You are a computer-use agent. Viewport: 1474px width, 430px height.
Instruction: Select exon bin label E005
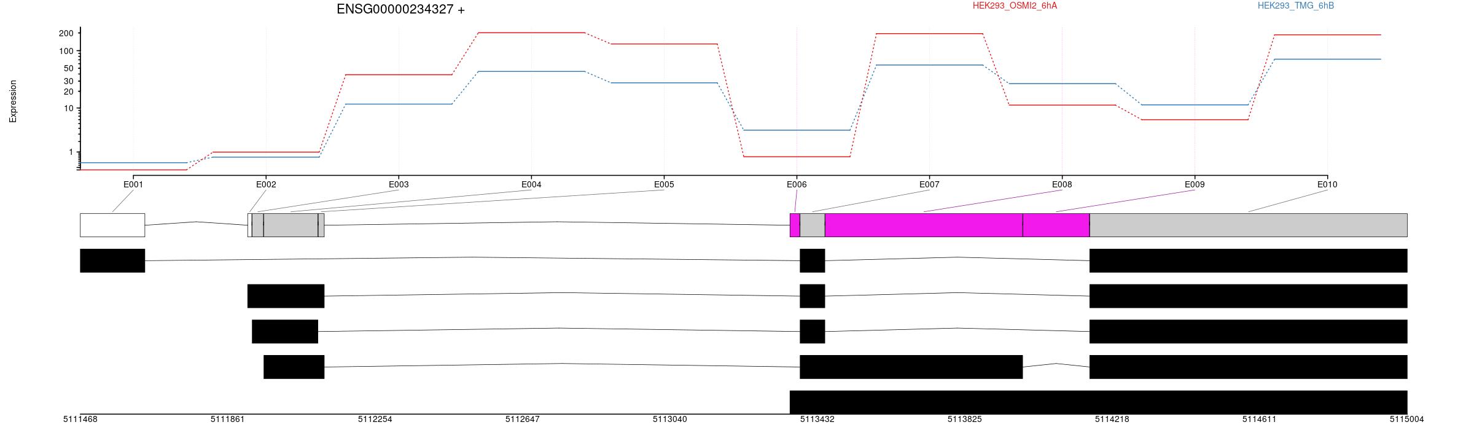[x=664, y=184]
